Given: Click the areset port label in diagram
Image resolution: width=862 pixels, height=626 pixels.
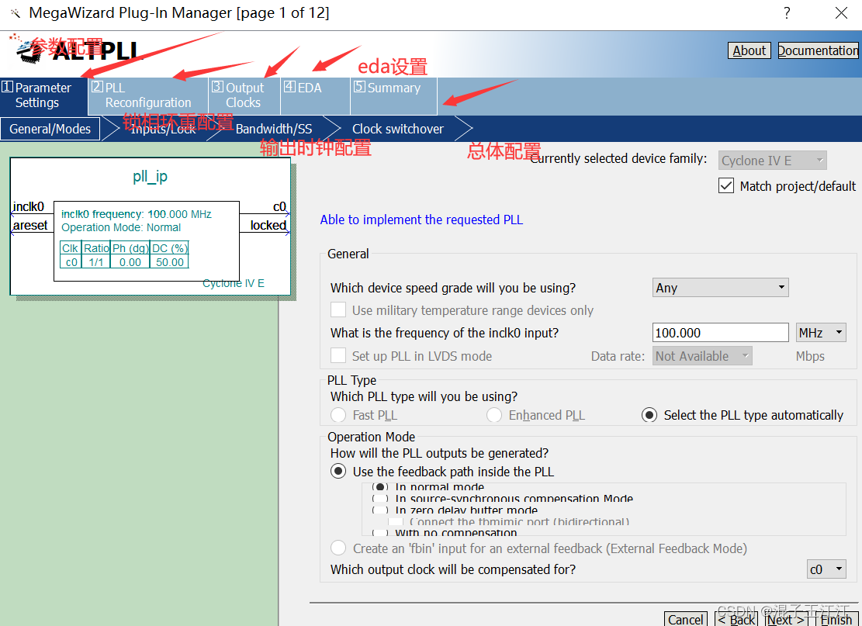Looking at the screenshot, I should 30,225.
